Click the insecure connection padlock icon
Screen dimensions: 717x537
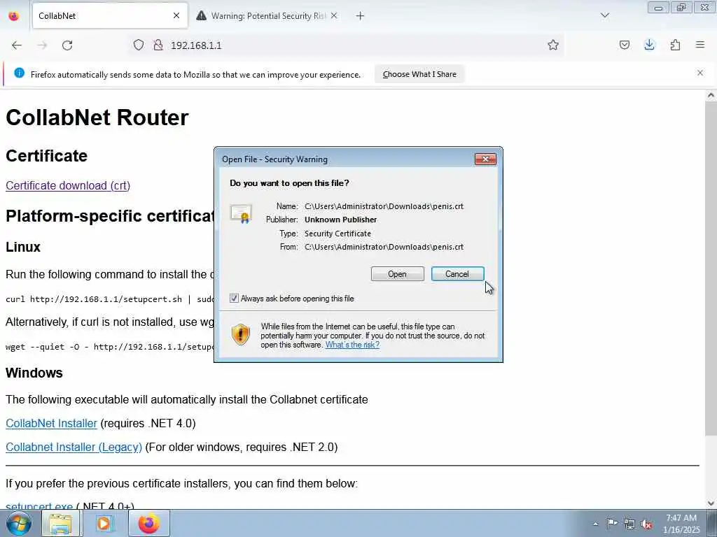pyautogui.click(x=158, y=45)
